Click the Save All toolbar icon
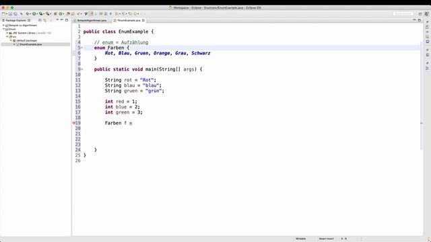The height and width of the screenshot is (242, 431). coord(15,13)
